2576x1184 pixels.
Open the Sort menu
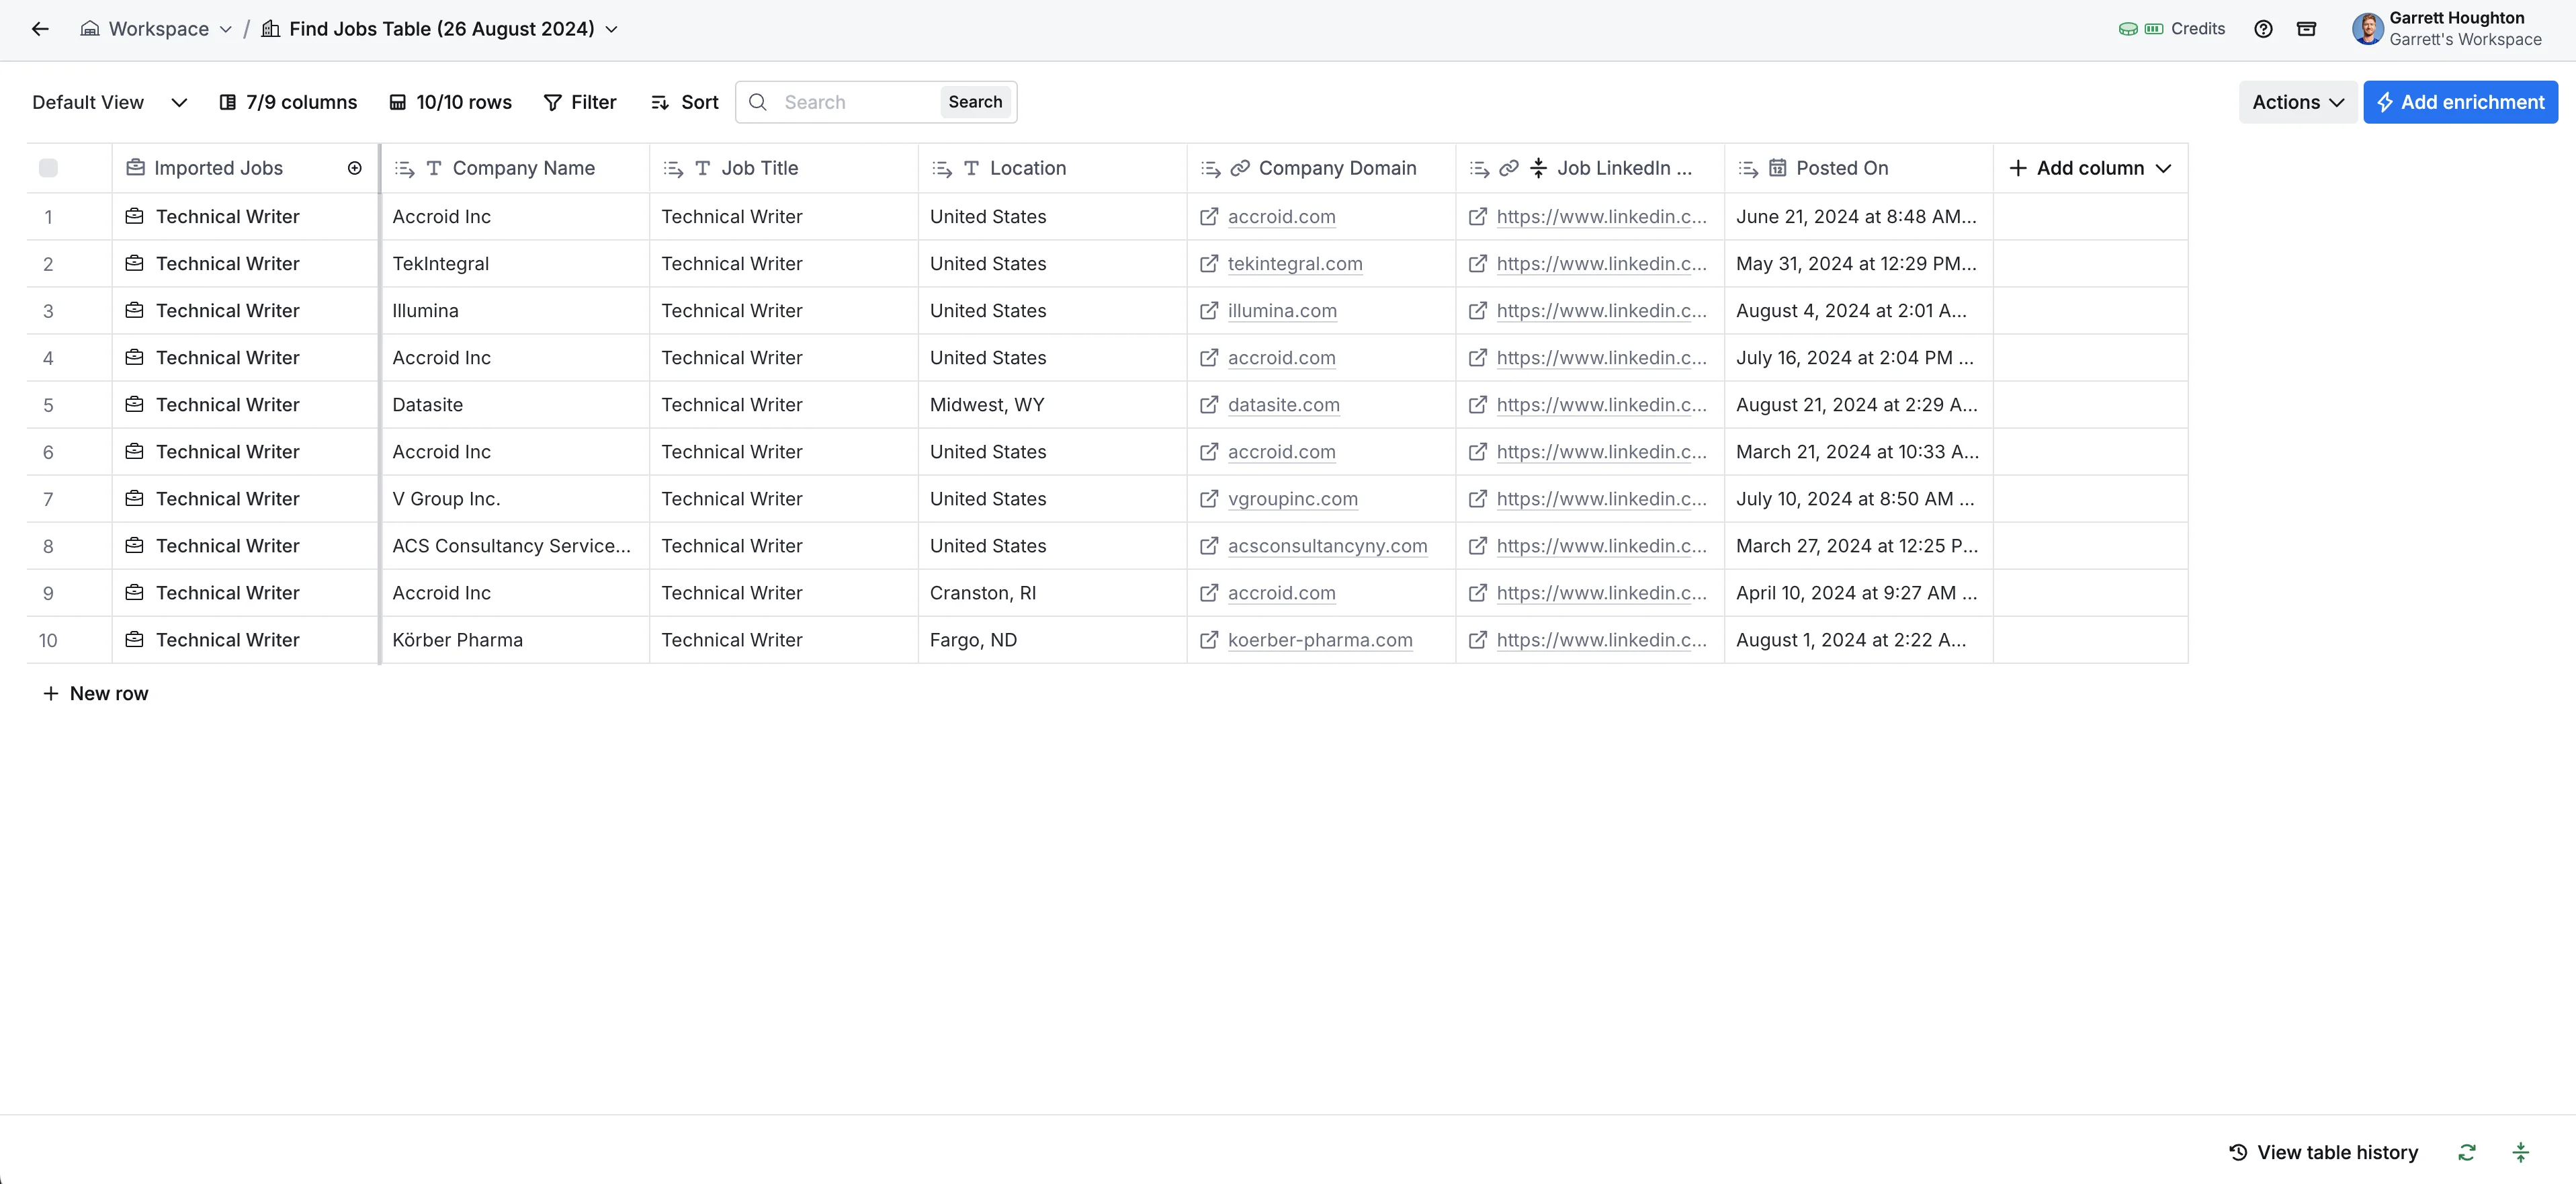point(685,102)
